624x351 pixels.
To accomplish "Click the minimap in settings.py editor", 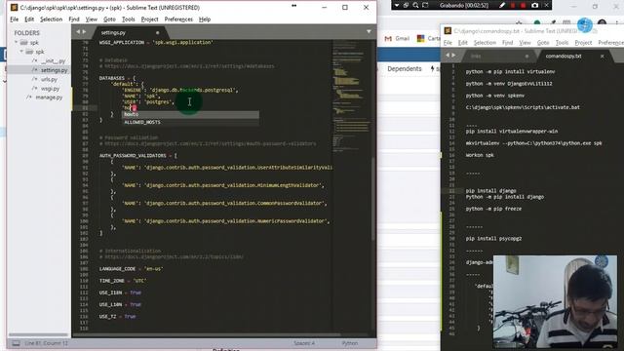I will (352, 96).
